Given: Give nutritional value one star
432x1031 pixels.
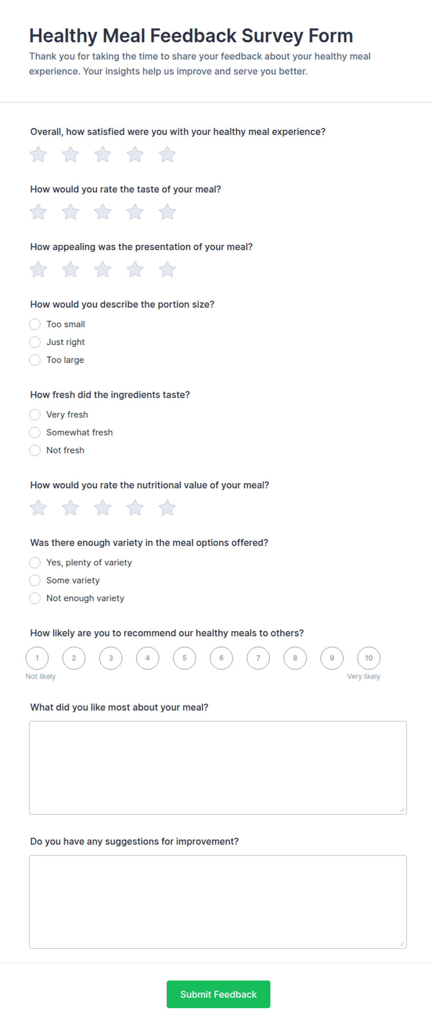Looking at the screenshot, I should click(39, 508).
